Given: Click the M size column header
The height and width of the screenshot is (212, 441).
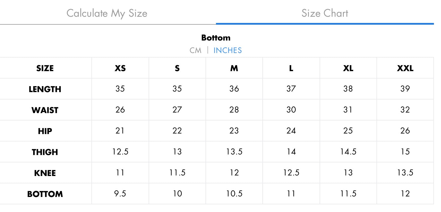Looking at the screenshot, I should pyautogui.click(x=234, y=68).
